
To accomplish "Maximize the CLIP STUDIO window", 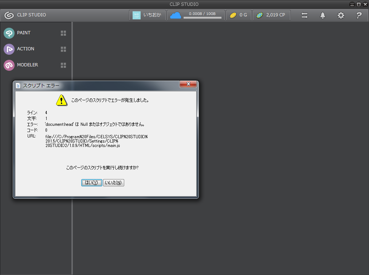I will 359,4.
